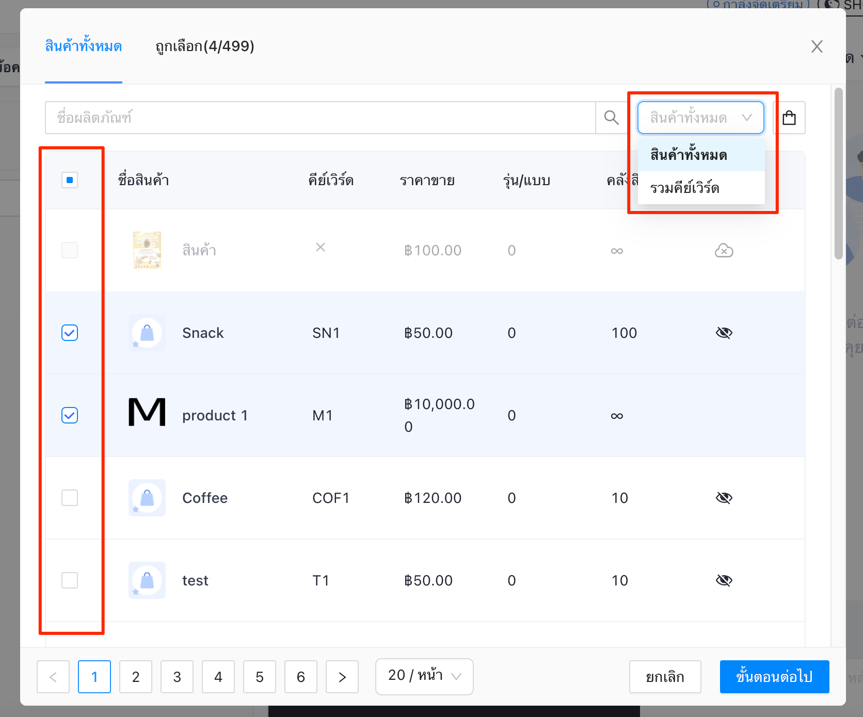Toggle the hidden-eye icon on Coffee row
Viewport: 863px width, 717px height.
[724, 498]
